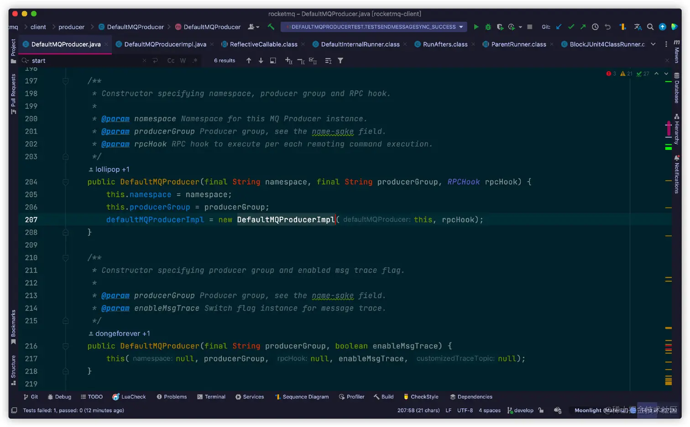Image resolution: width=690 pixels, height=427 pixels.
Task: Expand the profiler run options arrow
Action: 520,27
